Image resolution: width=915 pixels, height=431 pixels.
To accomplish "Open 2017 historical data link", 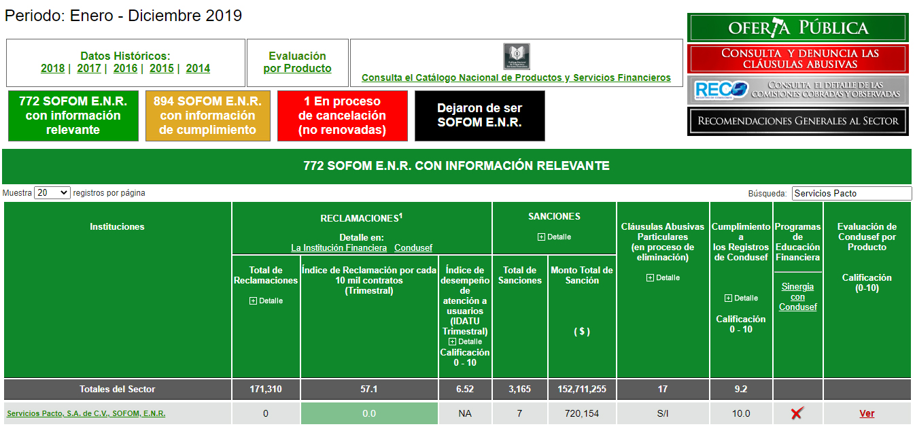I will tap(89, 68).
